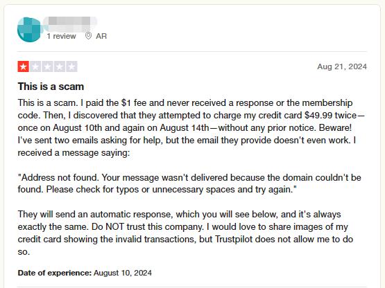Click the third gray rating star

click(x=47, y=66)
